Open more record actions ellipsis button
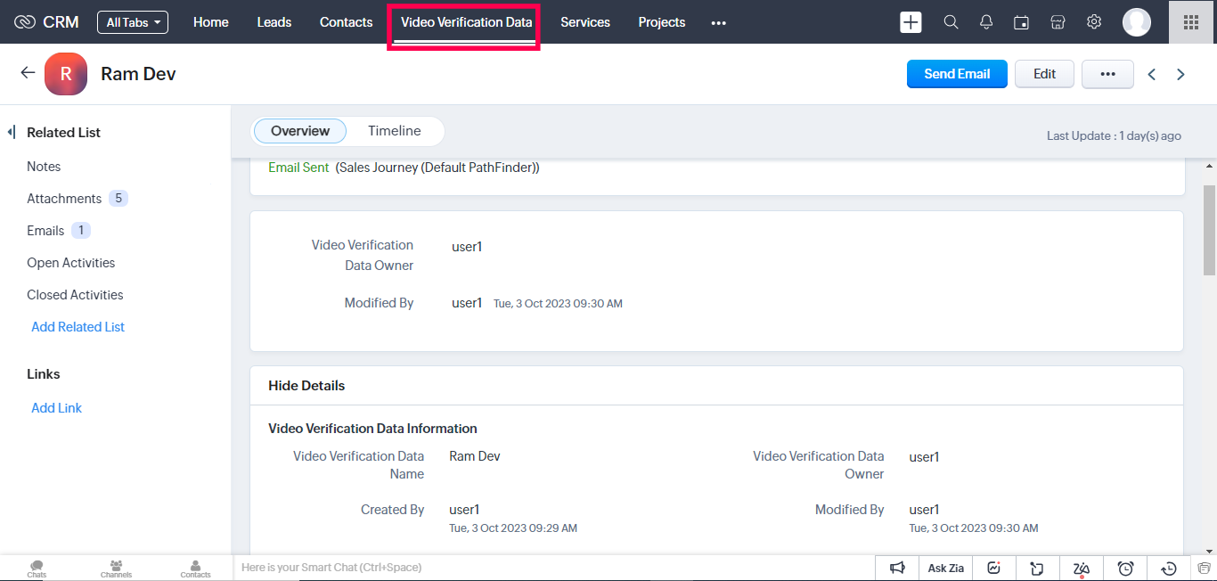The height and width of the screenshot is (581, 1217). (1107, 74)
